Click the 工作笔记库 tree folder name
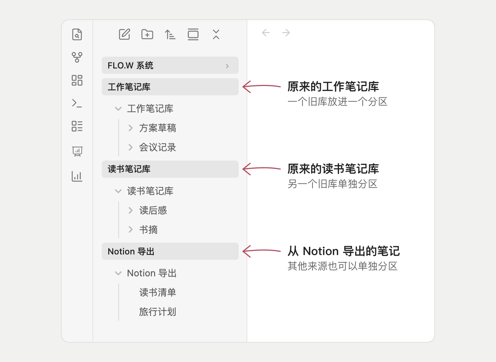The image size is (496, 362). point(150,109)
